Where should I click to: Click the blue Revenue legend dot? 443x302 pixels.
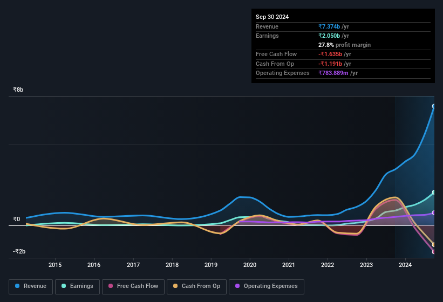[x=17, y=286]
